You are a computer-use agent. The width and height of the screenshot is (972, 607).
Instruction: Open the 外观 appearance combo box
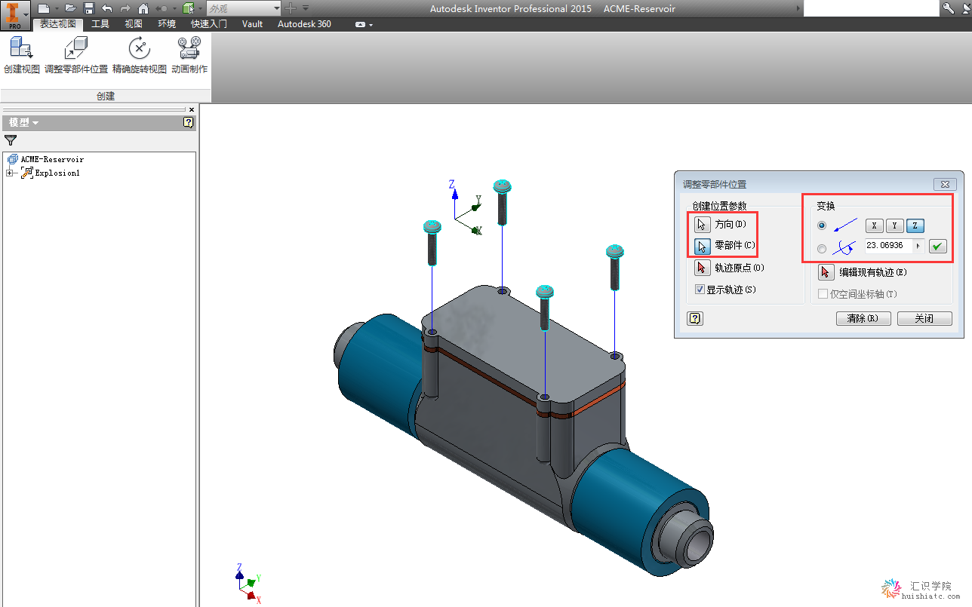click(243, 8)
